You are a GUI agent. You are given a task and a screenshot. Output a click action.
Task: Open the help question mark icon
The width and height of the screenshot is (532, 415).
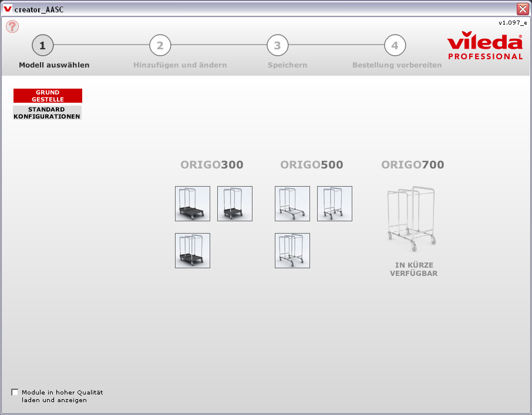coord(12,26)
